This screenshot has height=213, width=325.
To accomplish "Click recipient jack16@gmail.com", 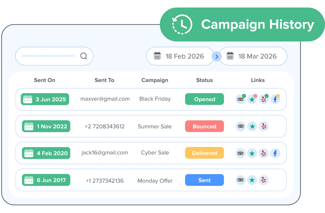I will point(105,153).
